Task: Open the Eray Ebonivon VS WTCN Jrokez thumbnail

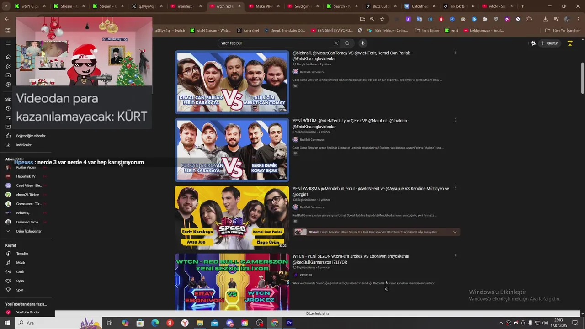Action: click(x=232, y=282)
